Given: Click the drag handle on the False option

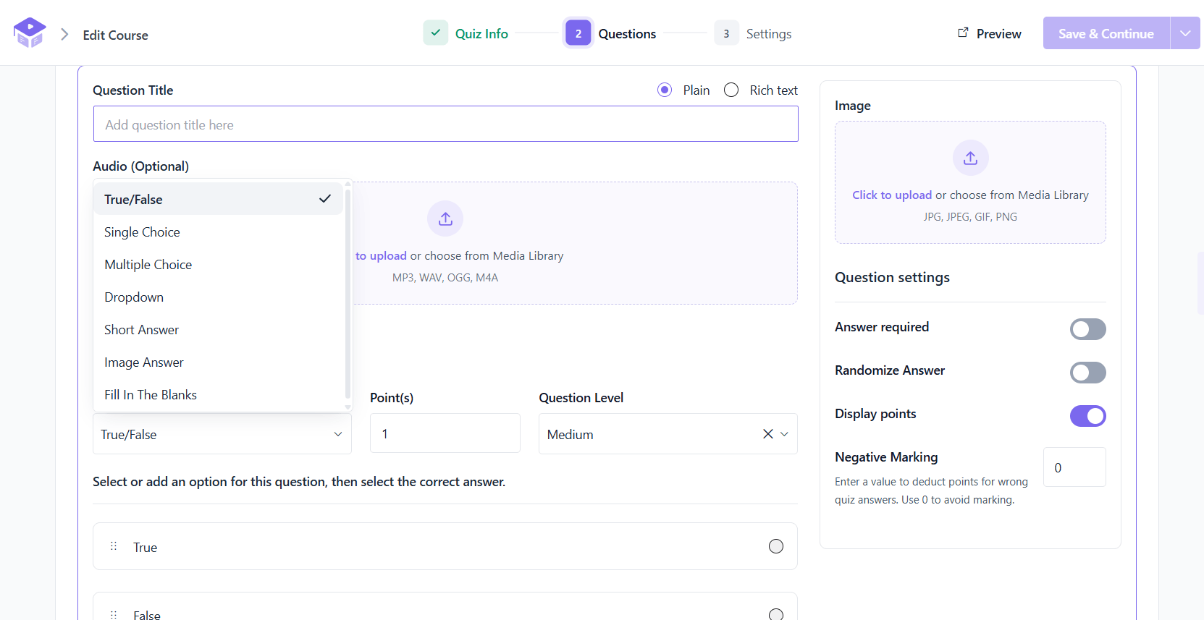Looking at the screenshot, I should [x=114, y=615].
